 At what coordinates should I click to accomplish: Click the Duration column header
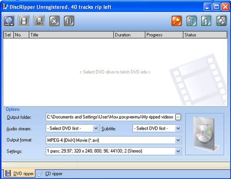(129, 35)
